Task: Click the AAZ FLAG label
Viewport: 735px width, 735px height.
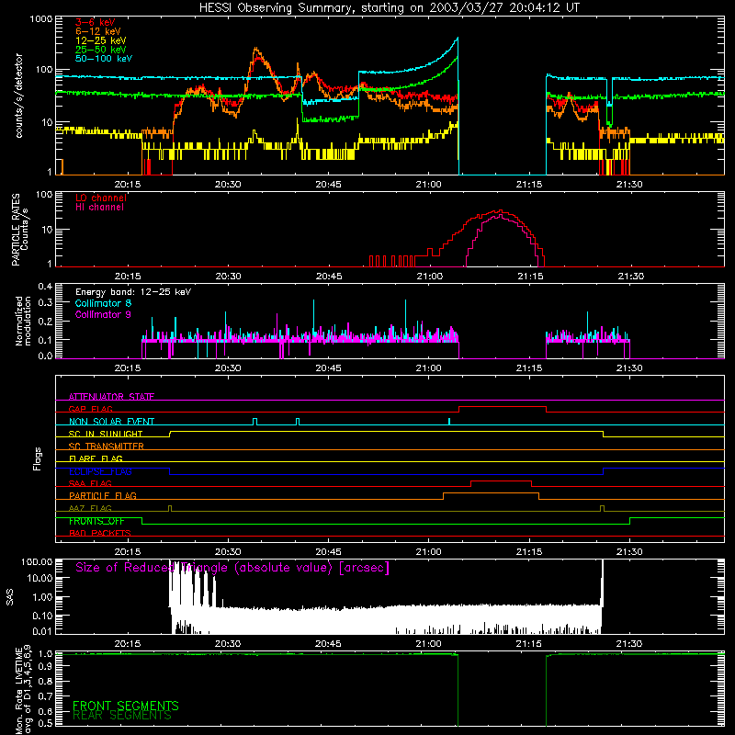Action: [90, 508]
